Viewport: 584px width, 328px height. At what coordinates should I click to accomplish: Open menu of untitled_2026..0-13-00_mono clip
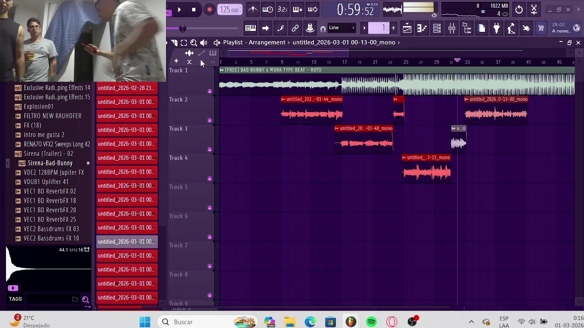(466, 99)
